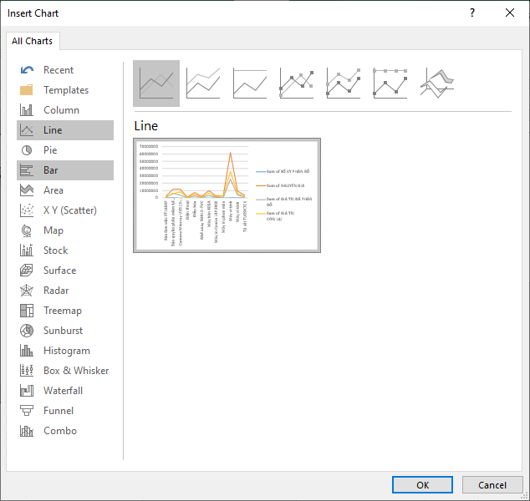Choose the Stacked Line subtype icon

point(203,83)
